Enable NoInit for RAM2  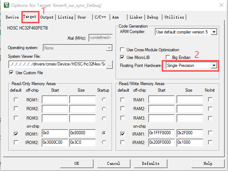coord(210,109)
